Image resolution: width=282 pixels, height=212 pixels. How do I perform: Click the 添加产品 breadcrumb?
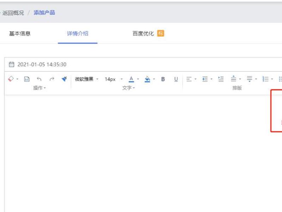pos(44,13)
